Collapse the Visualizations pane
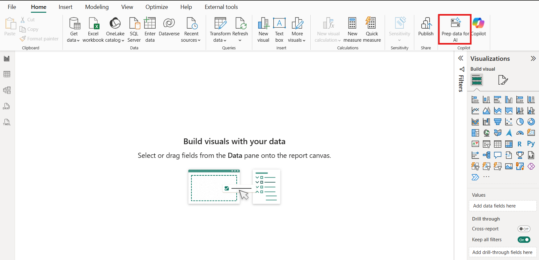This screenshot has height=260, width=539. pos(533,59)
